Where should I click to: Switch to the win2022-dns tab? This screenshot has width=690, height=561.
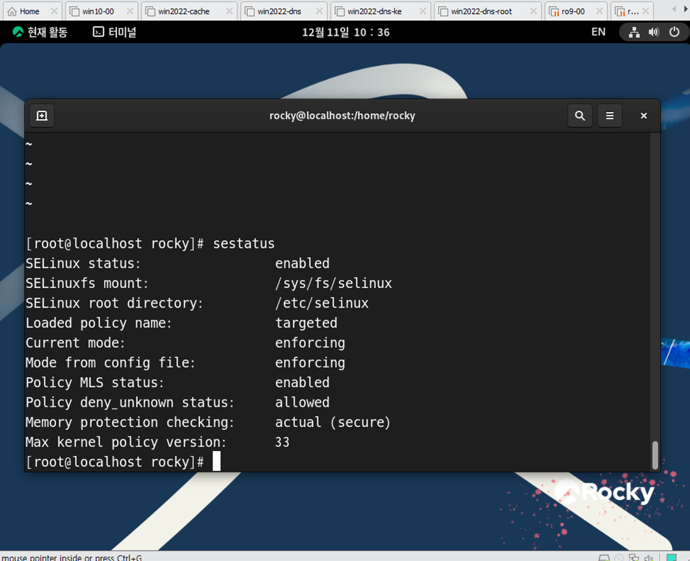(x=279, y=11)
